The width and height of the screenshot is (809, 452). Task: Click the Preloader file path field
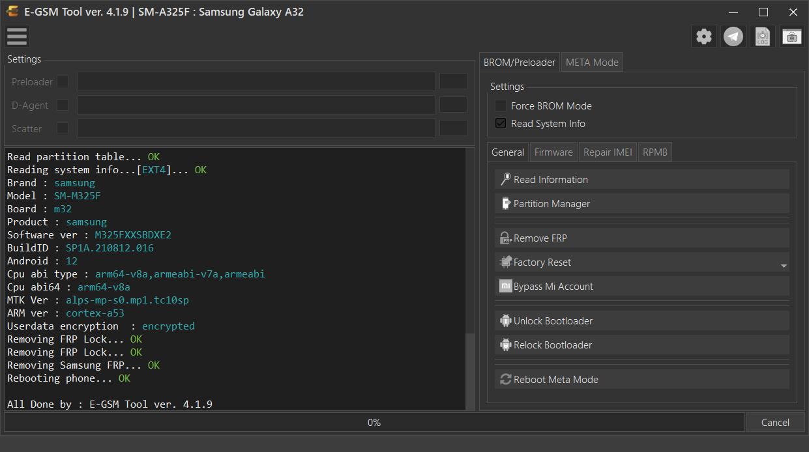tap(256, 81)
